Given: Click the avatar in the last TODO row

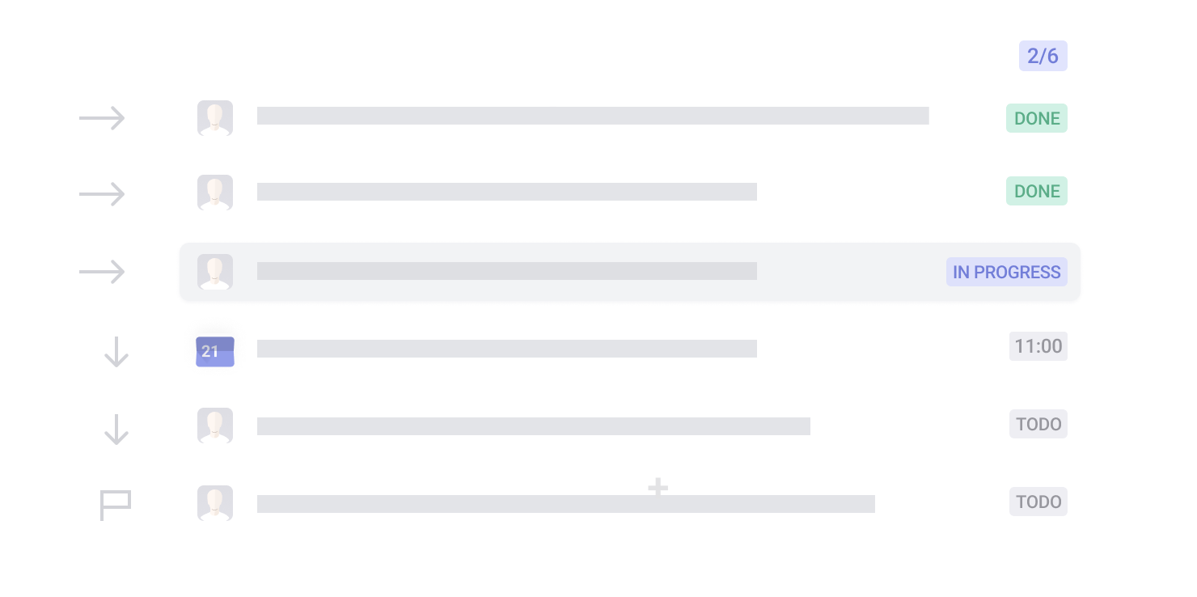Looking at the screenshot, I should coord(215,503).
